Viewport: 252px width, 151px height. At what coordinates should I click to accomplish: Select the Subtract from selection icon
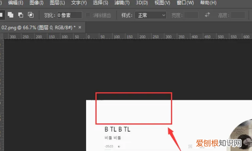[x=21, y=15]
